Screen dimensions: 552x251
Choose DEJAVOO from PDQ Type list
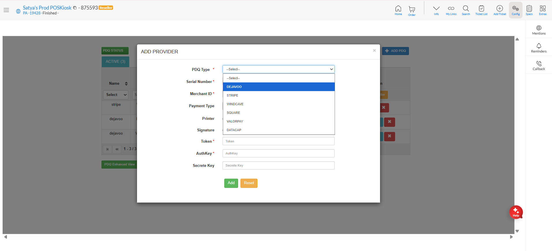tap(279, 87)
